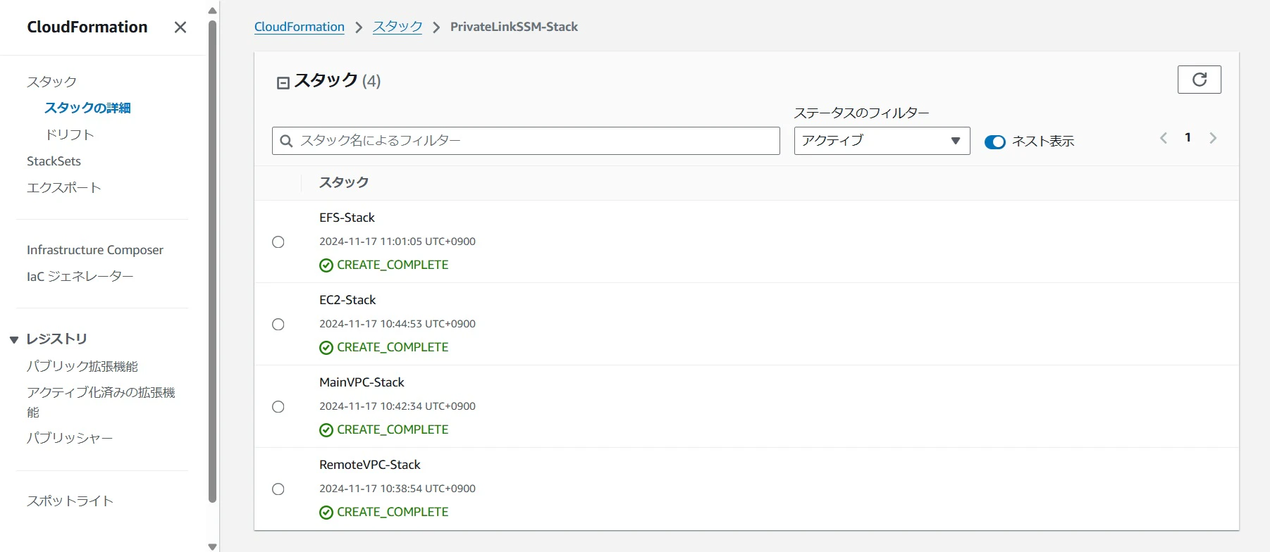Image resolution: width=1270 pixels, height=552 pixels.
Task: Click the PrivateLinkSSM-Stack breadcrumb text
Action: tap(514, 27)
